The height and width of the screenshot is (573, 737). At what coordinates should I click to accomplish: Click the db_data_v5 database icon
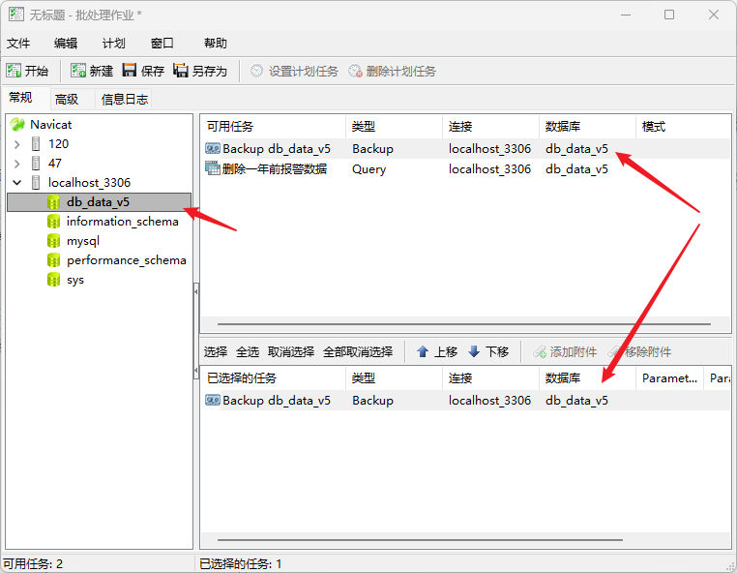(53, 202)
